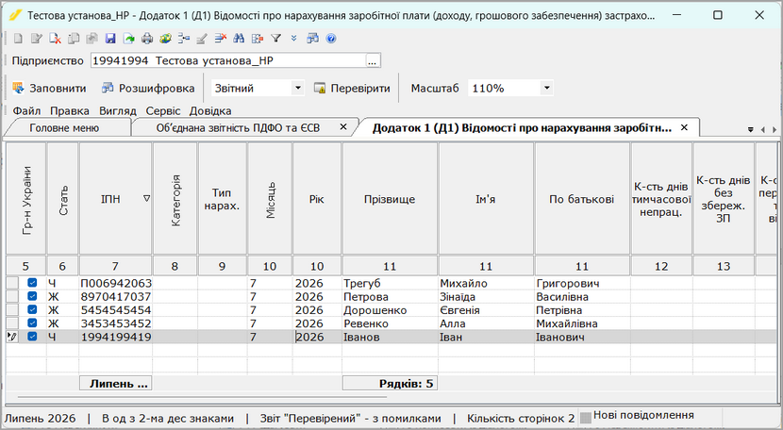Open the Масштаб 110% dropdown
783x430 pixels.
coord(547,89)
